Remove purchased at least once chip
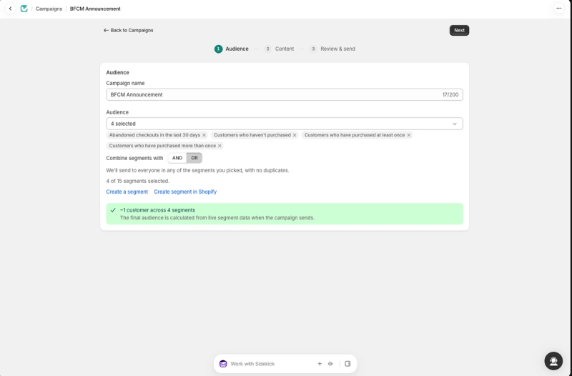The width and height of the screenshot is (572, 376). pyautogui.click(x=408, y=135)
